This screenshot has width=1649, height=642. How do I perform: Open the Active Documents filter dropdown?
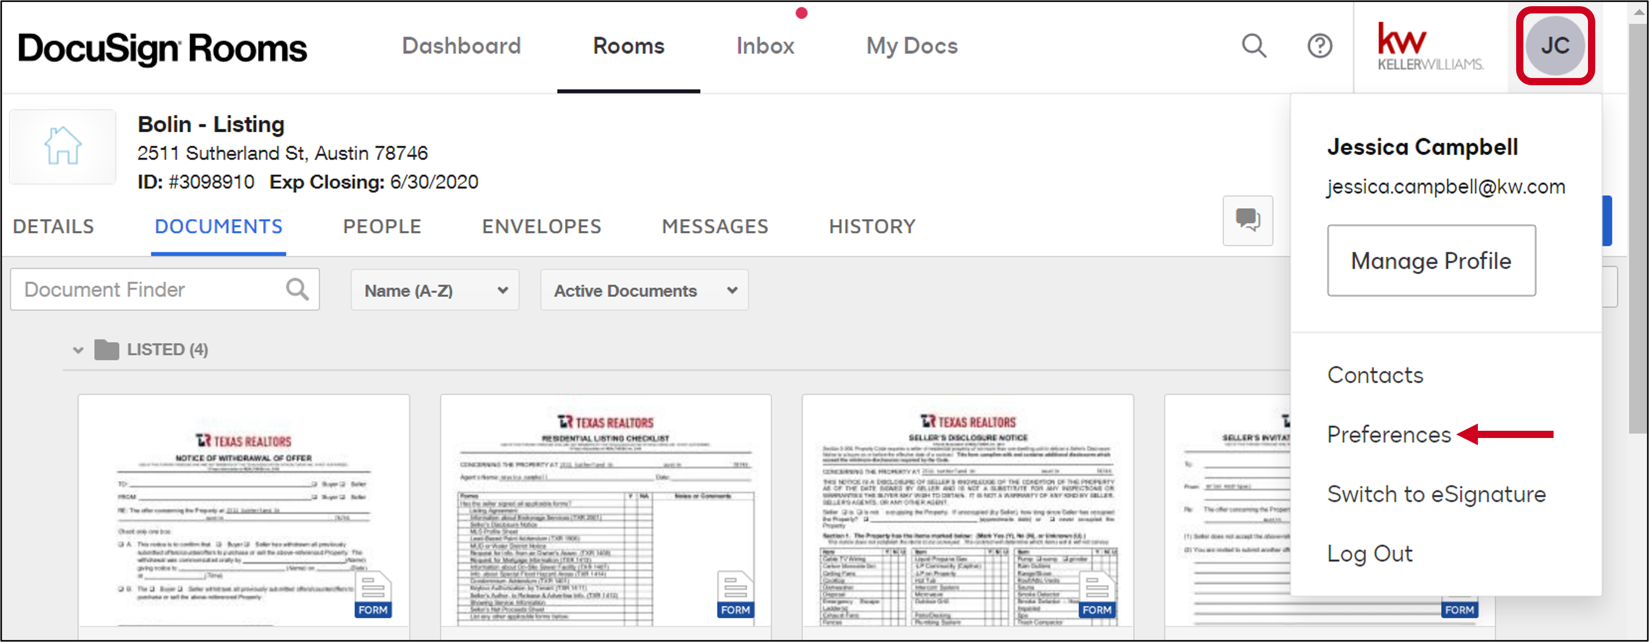pyautogui.click(x=644, y=290)
